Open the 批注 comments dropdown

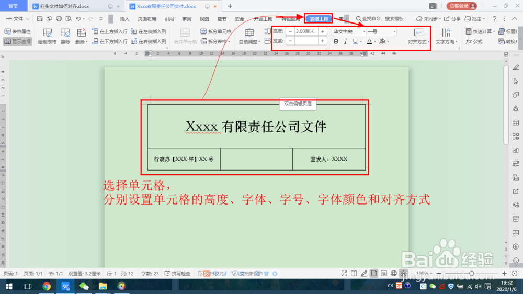point(475,19)
